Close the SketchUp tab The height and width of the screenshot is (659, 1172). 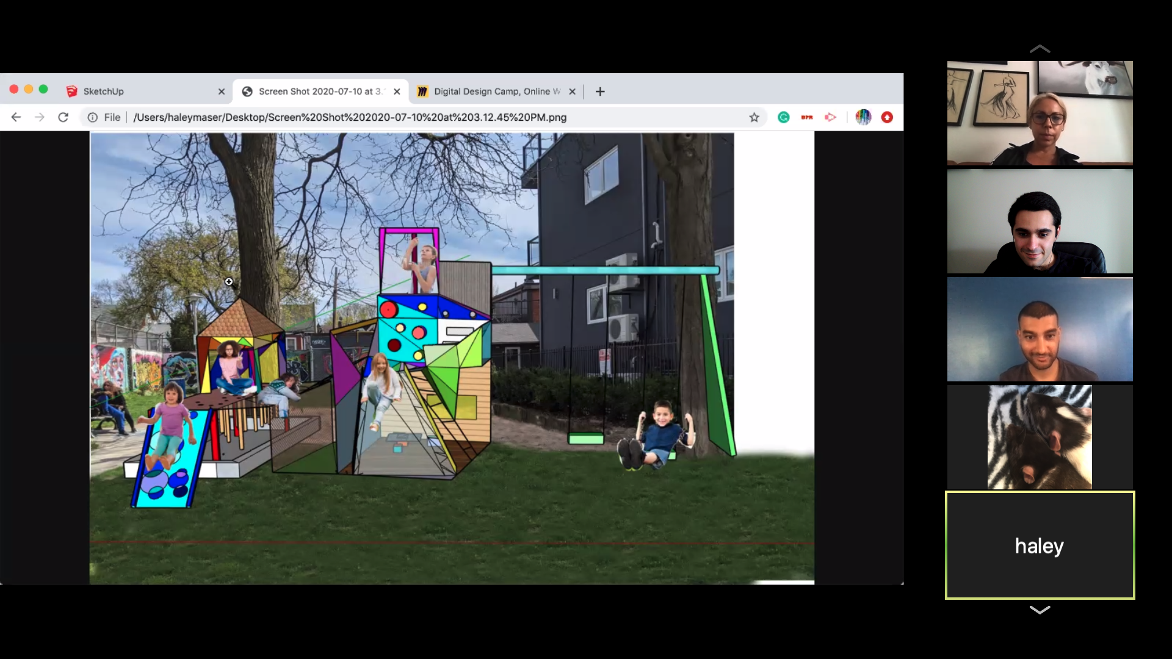[x=222, y=92]
